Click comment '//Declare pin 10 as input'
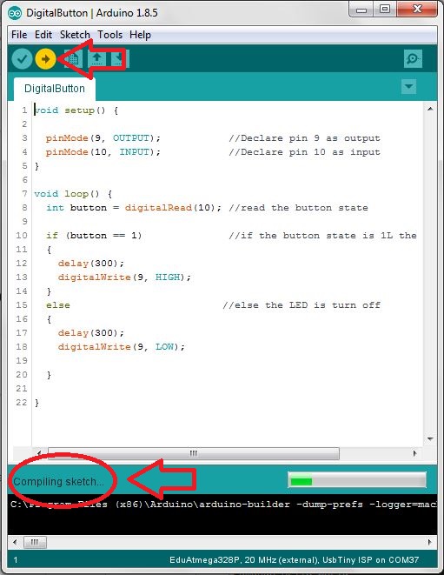Image resolution: width=444 pixels, height=575 pixels. click(x=304, y=152)
